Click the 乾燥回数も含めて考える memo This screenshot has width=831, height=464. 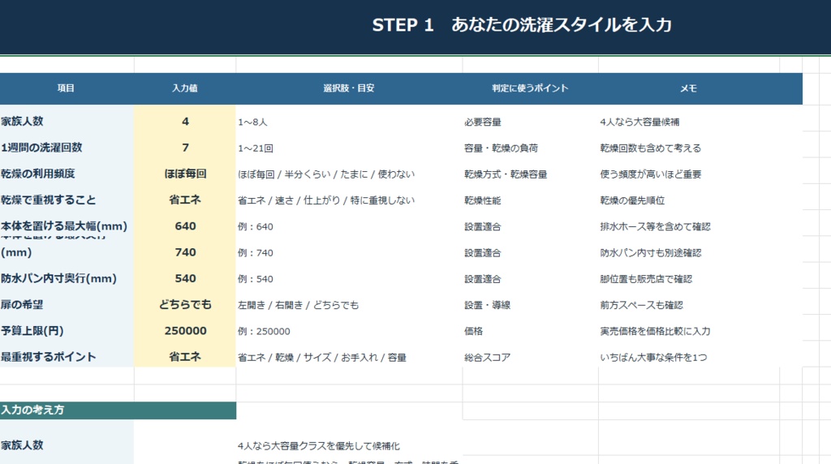[651, 148]
